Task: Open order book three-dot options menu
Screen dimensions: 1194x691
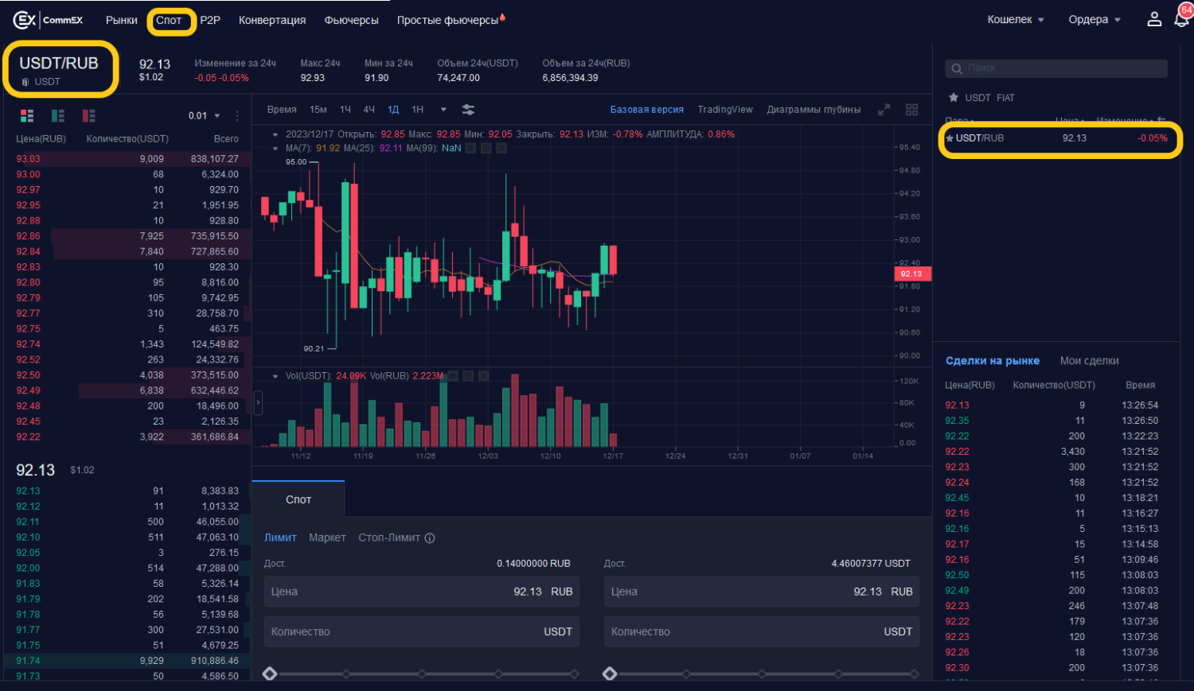Action: (x=237, y=115)
